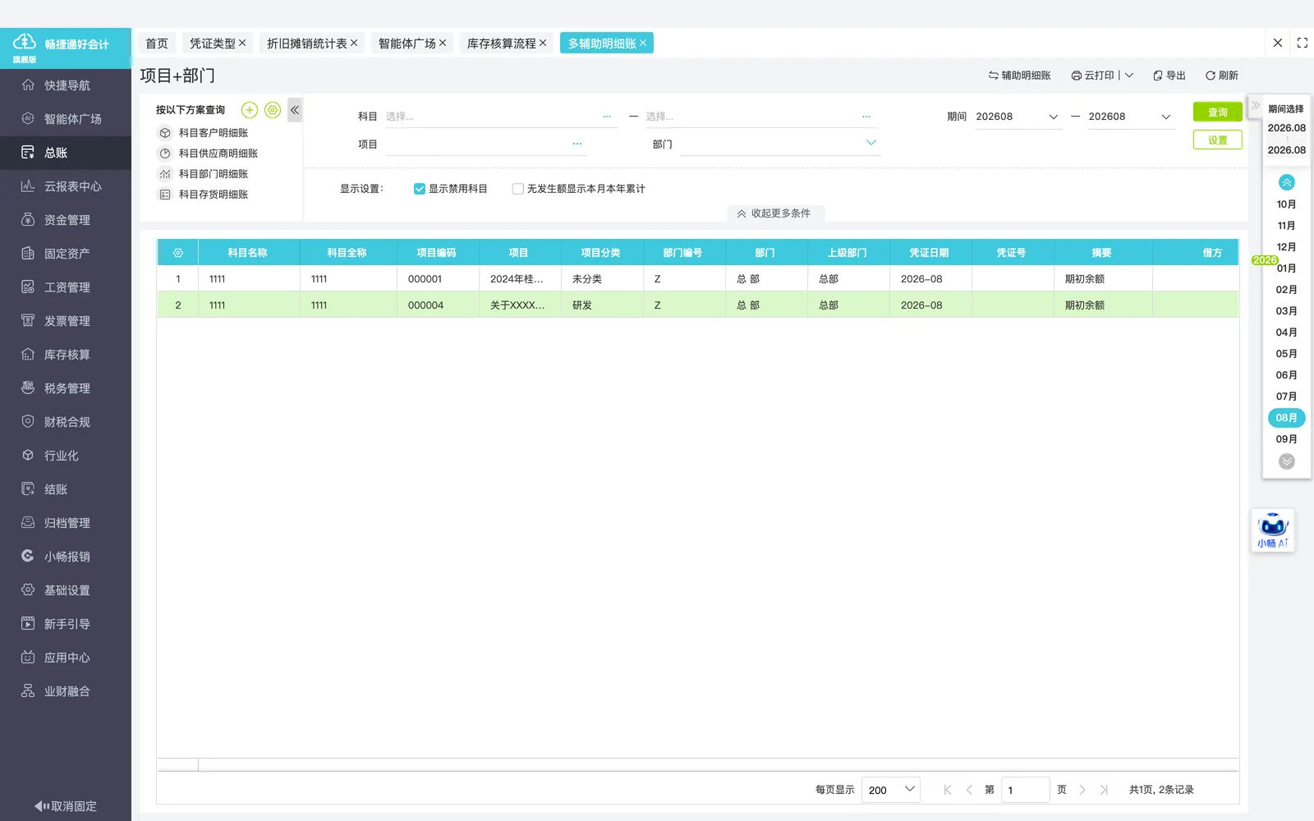The image size is (1314, 821).
Task: Click 取消固定 at sidebar bottom
Action: point(66,806)
